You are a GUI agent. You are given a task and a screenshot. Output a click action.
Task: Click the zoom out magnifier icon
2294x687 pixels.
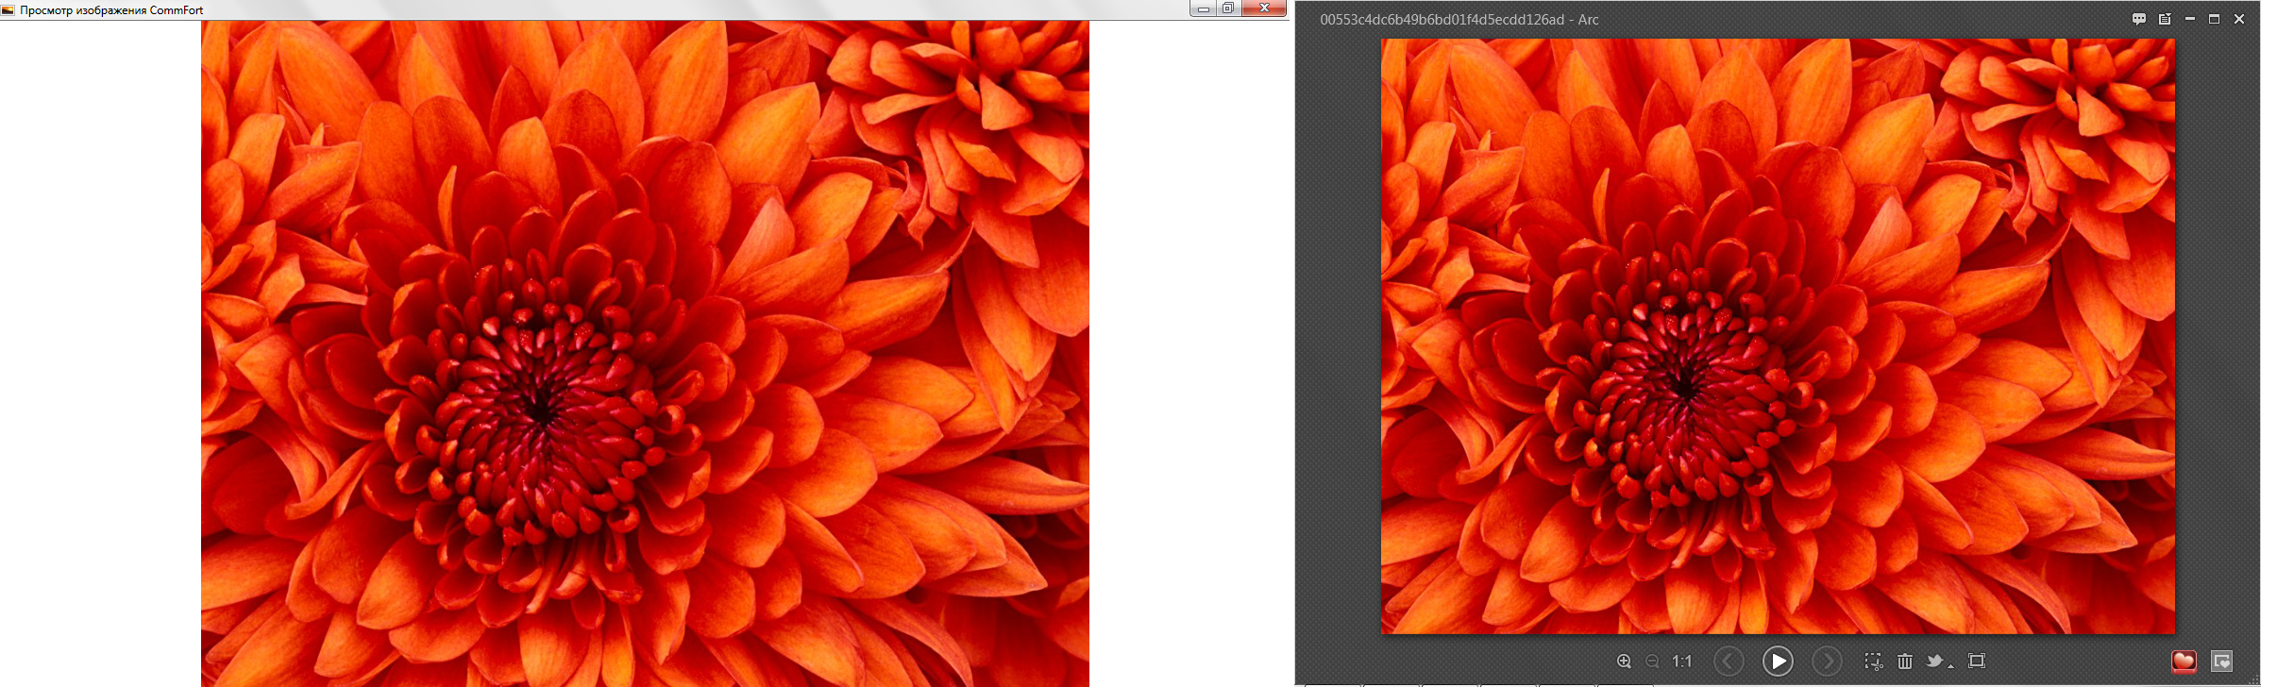[1652, 662]
